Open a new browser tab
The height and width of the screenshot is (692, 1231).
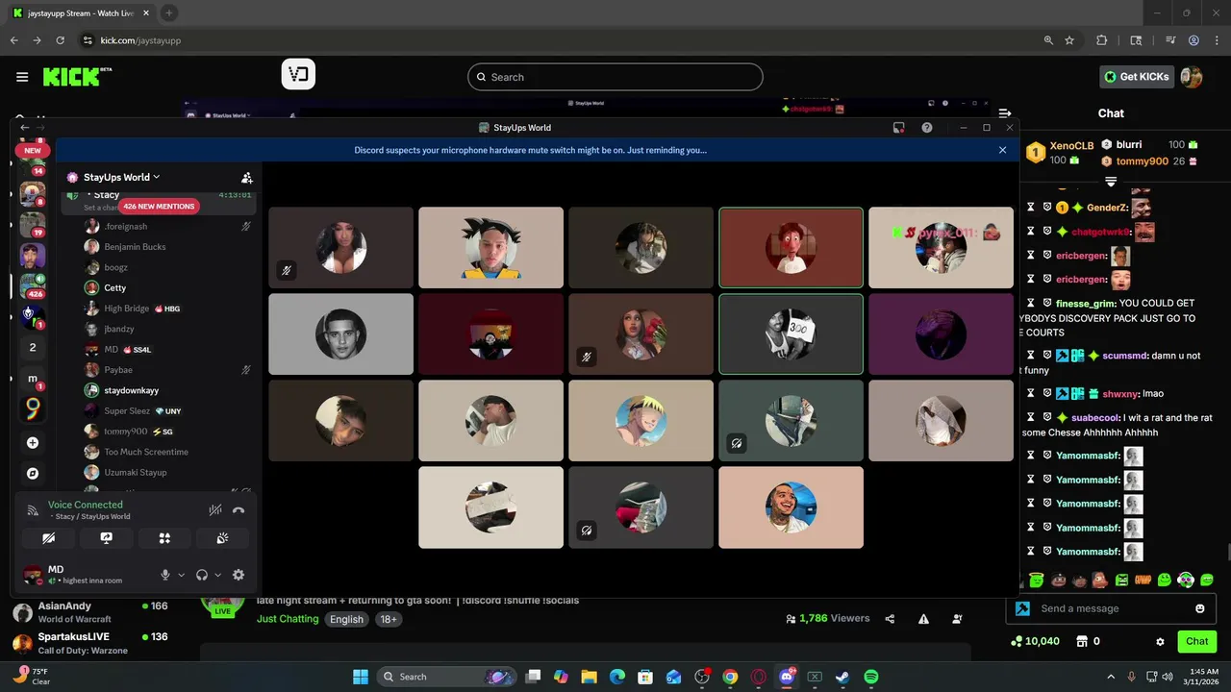169,13
